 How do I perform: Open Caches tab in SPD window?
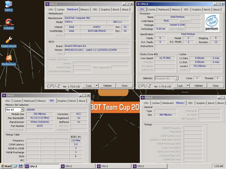17,101
